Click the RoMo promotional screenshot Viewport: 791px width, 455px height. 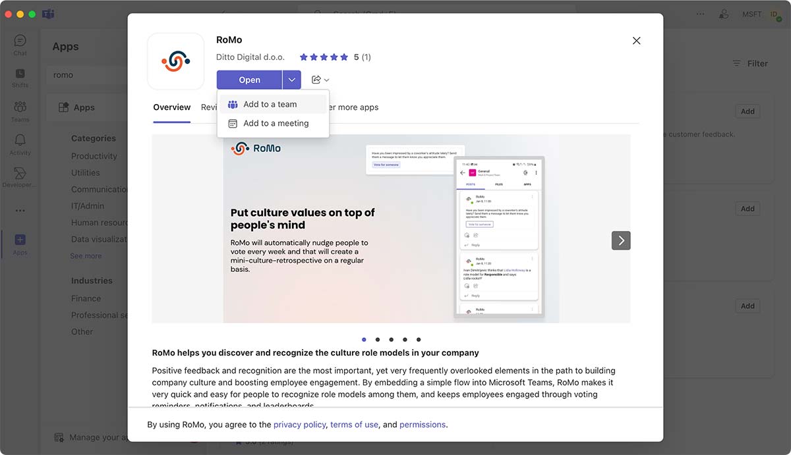click(391, 228)
